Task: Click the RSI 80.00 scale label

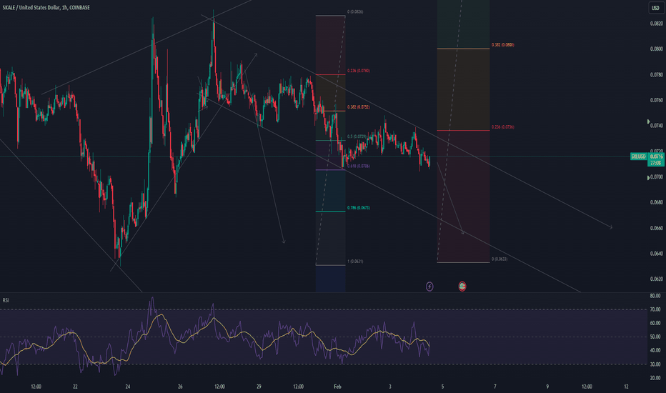Action: click(x=655, y=296)
